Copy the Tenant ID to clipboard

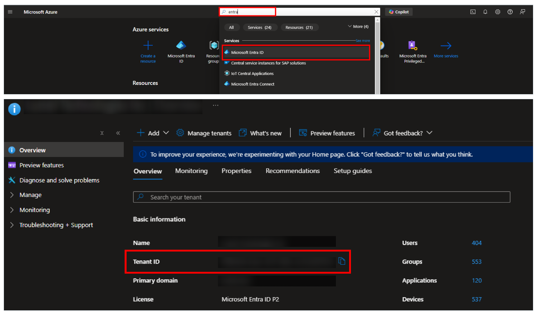[x=342, y=261]
